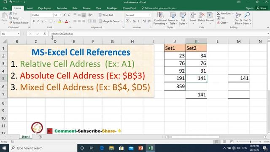Click the Decrease Indent icon
270x152 pixels.
(x=90, y=21)
